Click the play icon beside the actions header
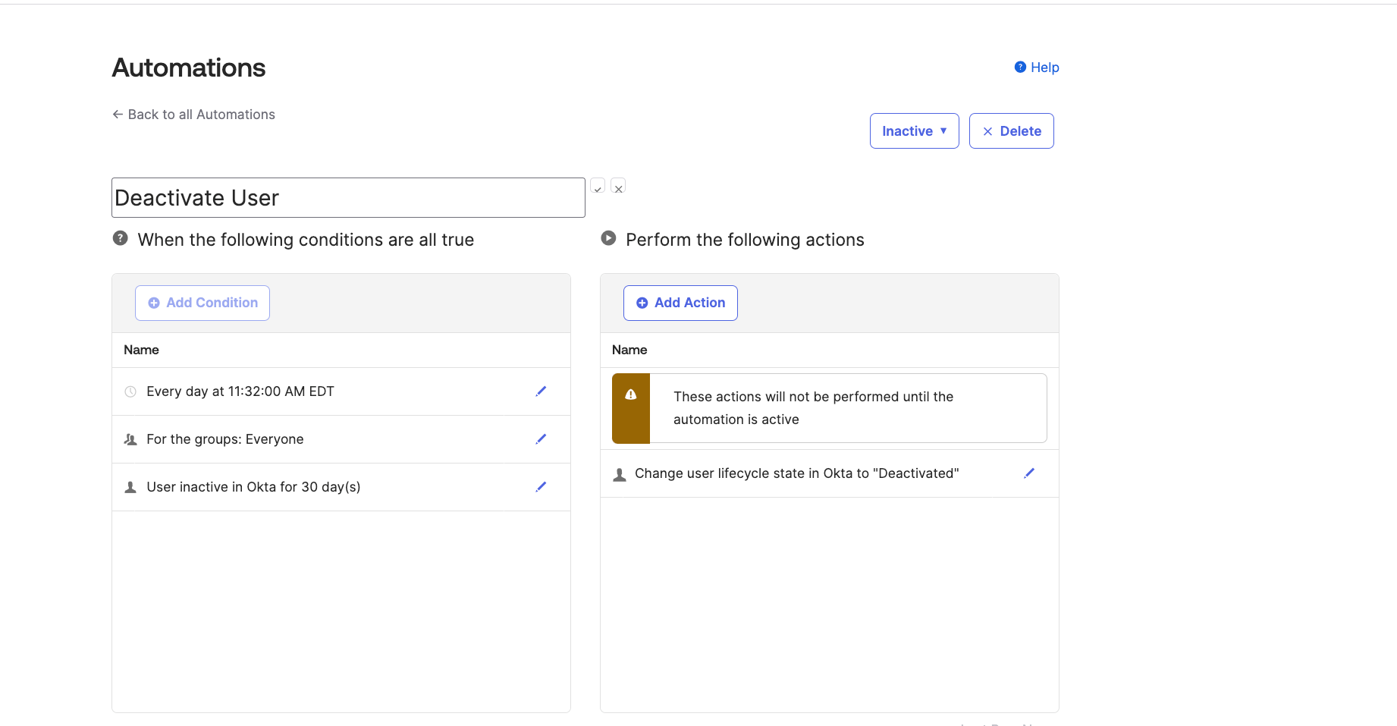Screen dimensions: 1397x726 click(608, 237)
